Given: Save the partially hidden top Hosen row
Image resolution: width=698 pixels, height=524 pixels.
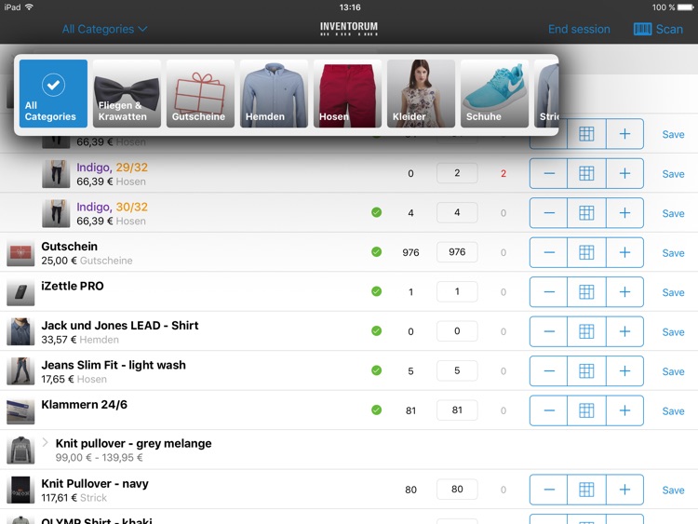Looking at the screenshot, I should [673, 134].
